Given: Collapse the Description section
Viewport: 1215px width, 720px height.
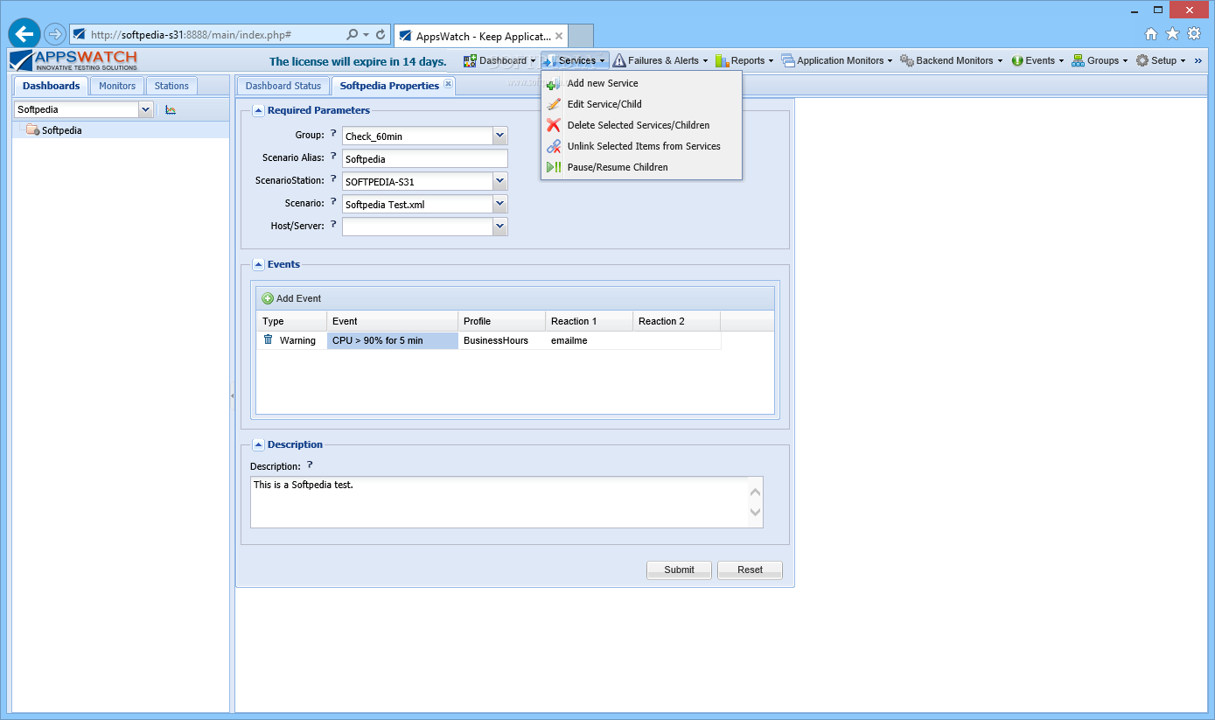Looking at the screenshot, I should click(258, 444).
